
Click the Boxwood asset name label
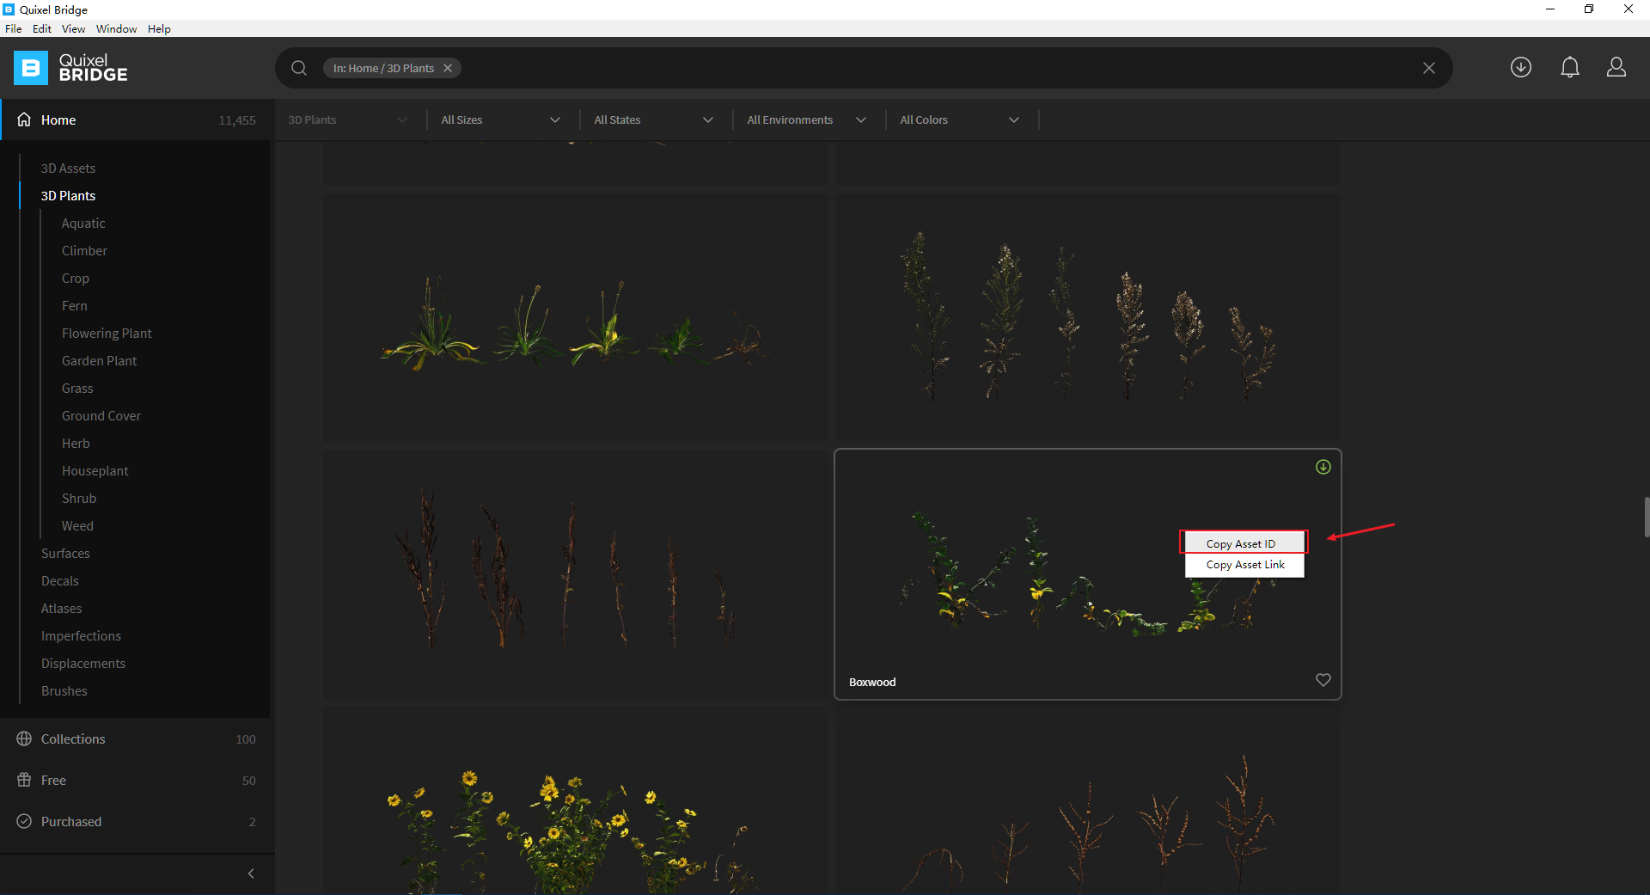click(x=872, y=682)
